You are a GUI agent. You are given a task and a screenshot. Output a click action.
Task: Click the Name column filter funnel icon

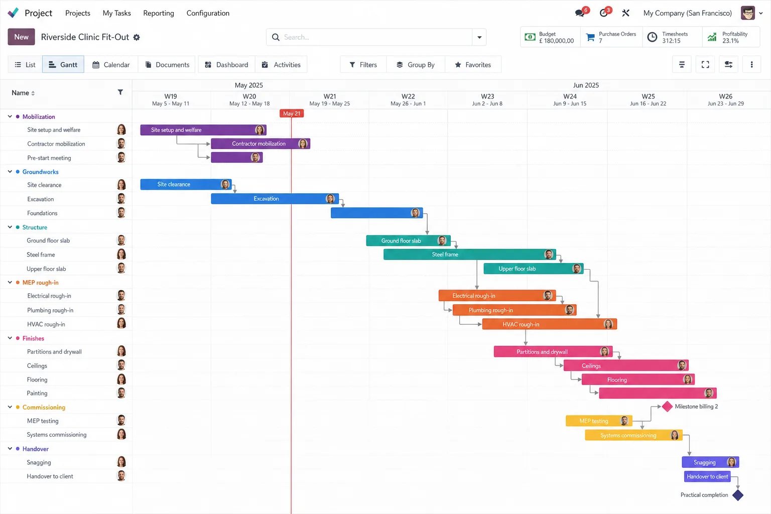tap(120, 92)
